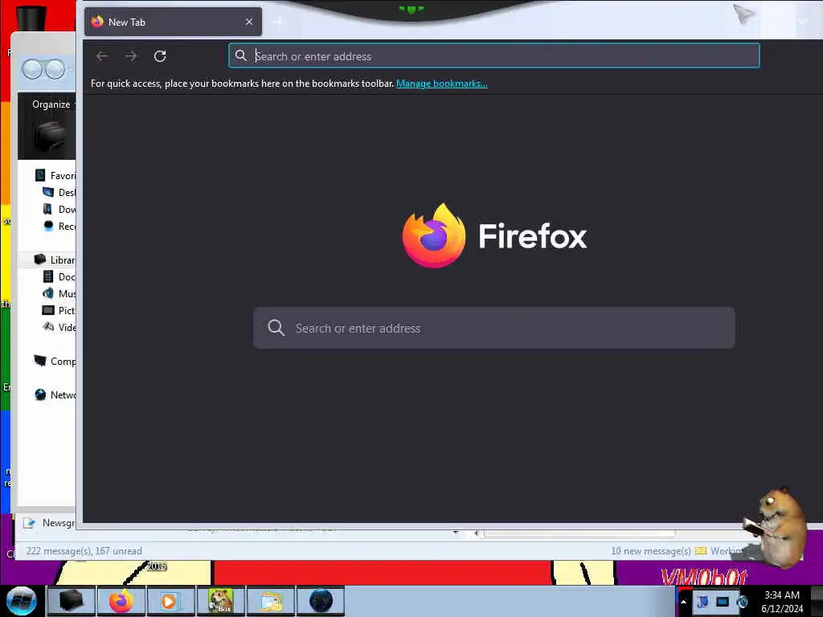The image size is (823, 617).
Task: Focus the top address bar
Action: tap(494, 55)
